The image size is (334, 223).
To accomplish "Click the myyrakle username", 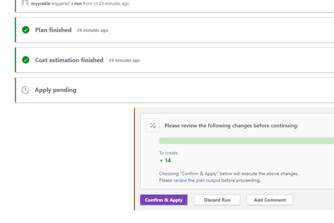I will click(40, 3).
